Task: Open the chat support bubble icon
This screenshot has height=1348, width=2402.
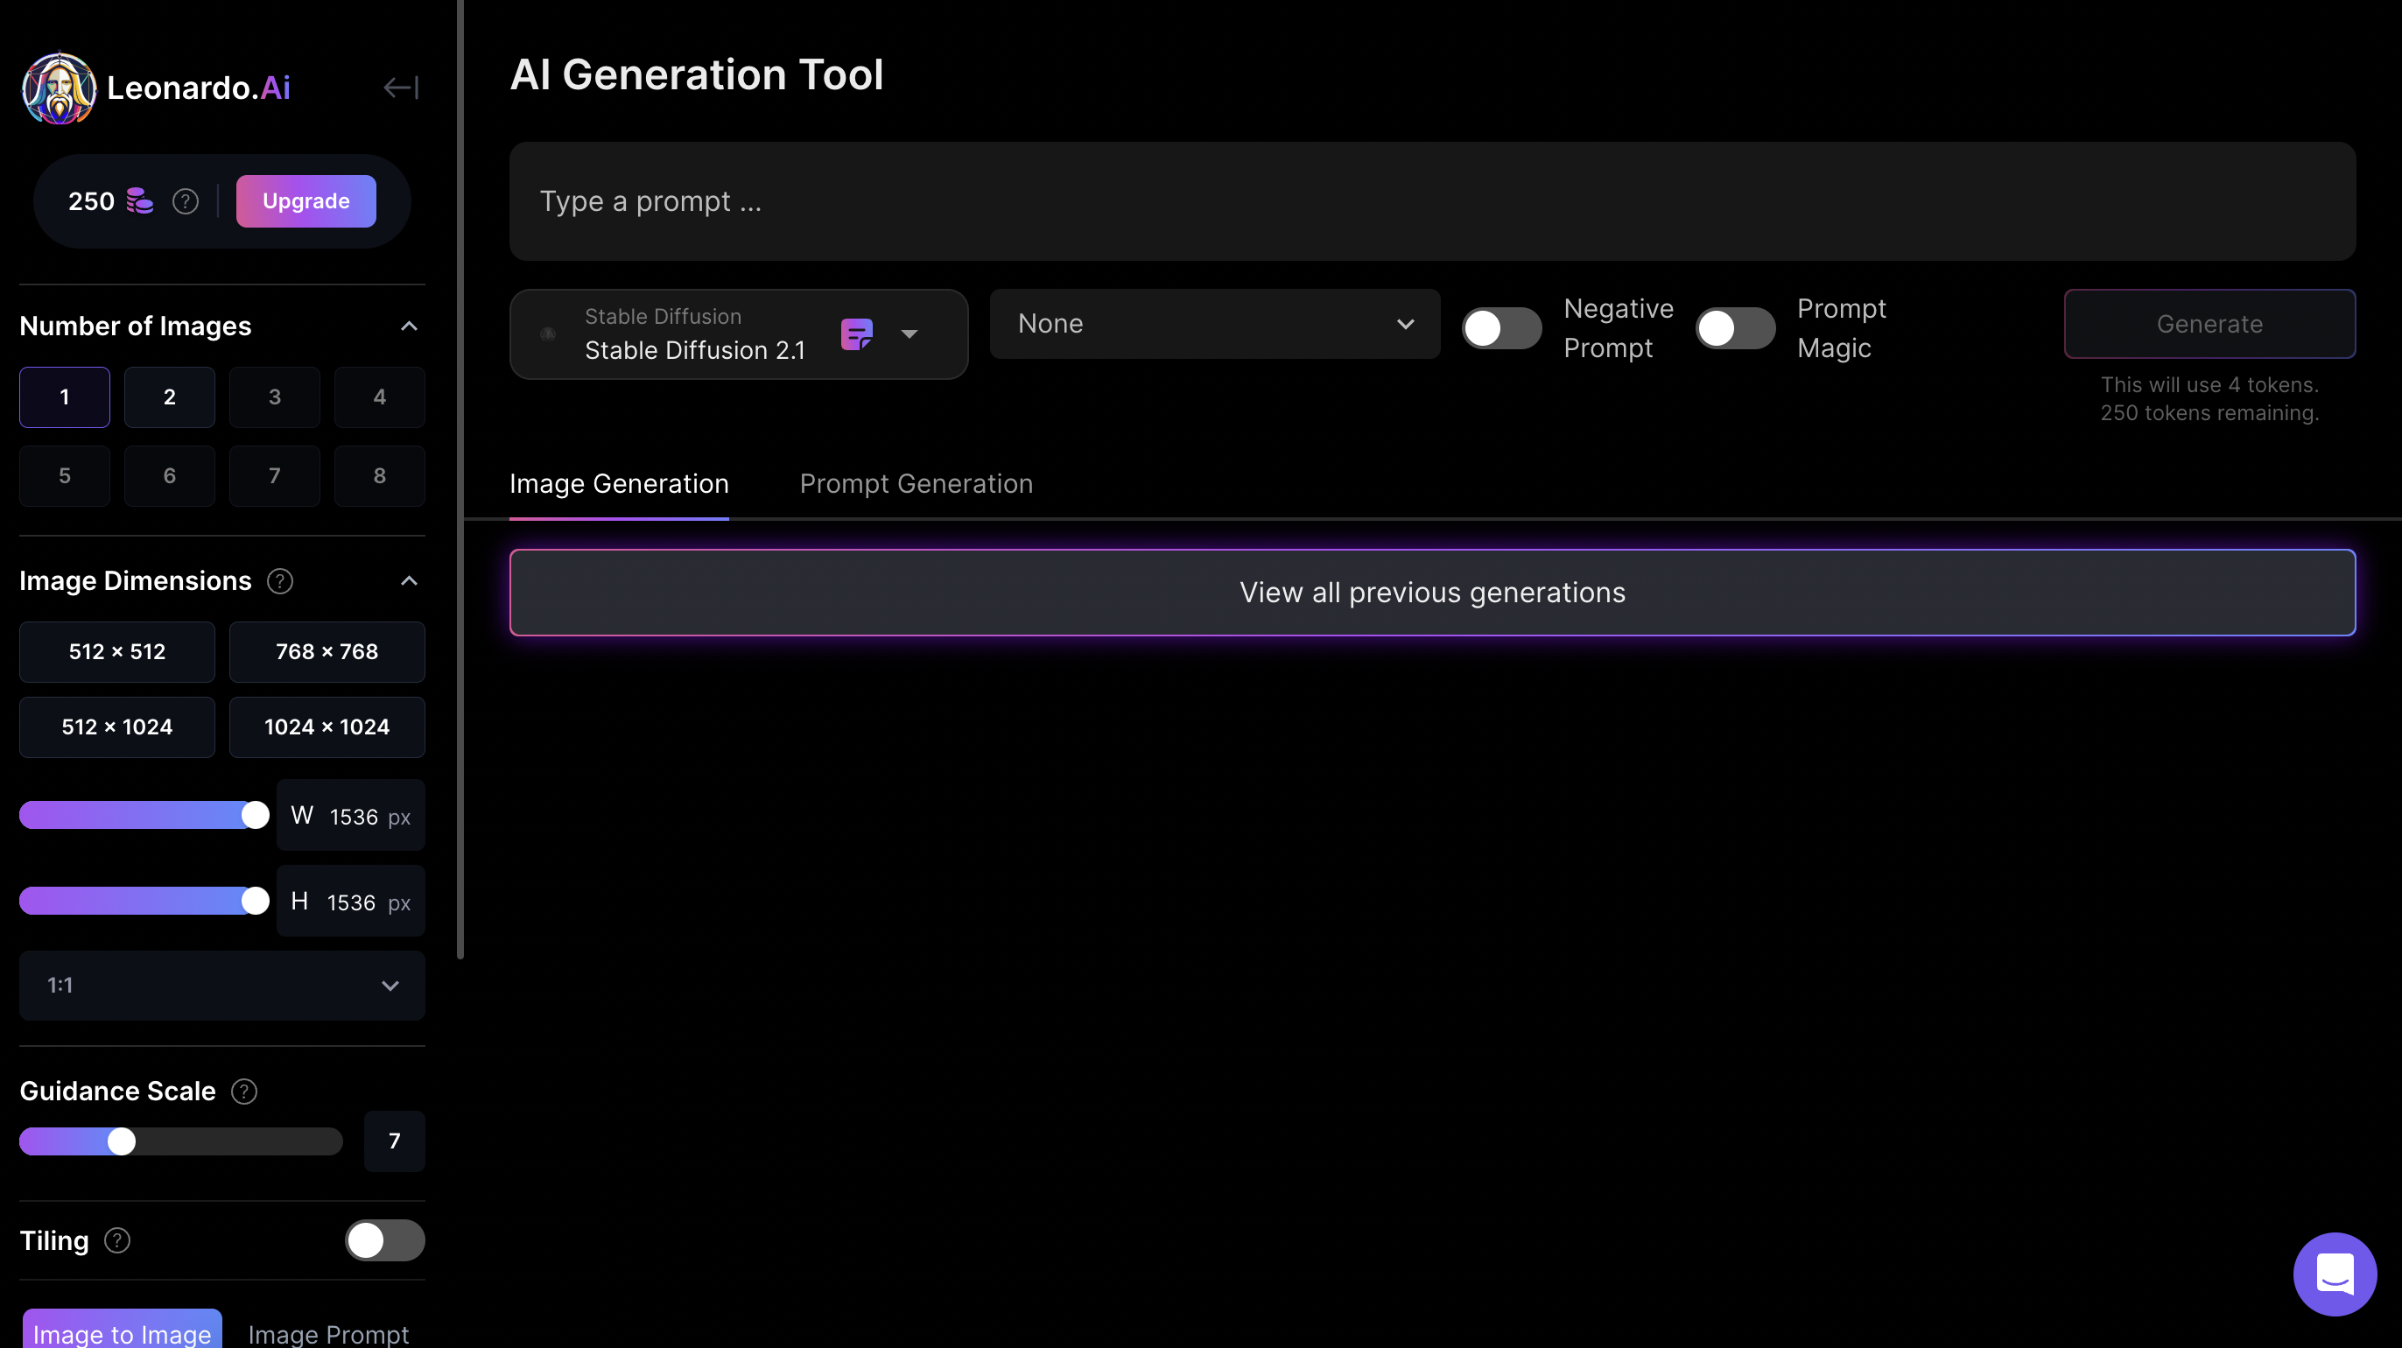Action: click(2334, 1274)
